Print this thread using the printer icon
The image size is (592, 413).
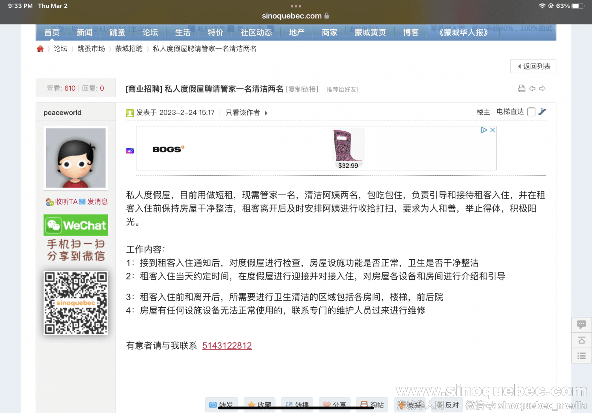(x=521, y=89)
